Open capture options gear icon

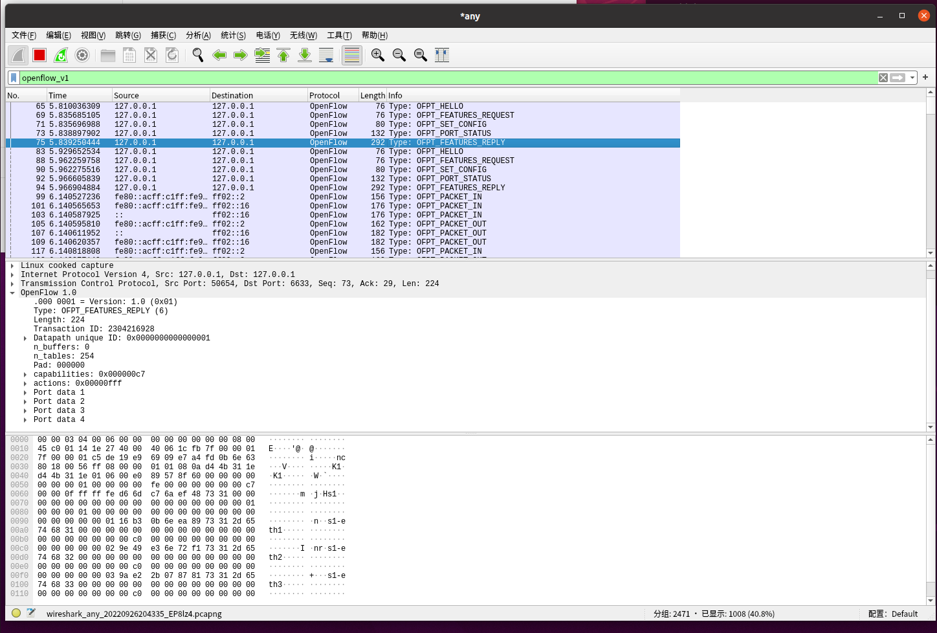point(82,56)
